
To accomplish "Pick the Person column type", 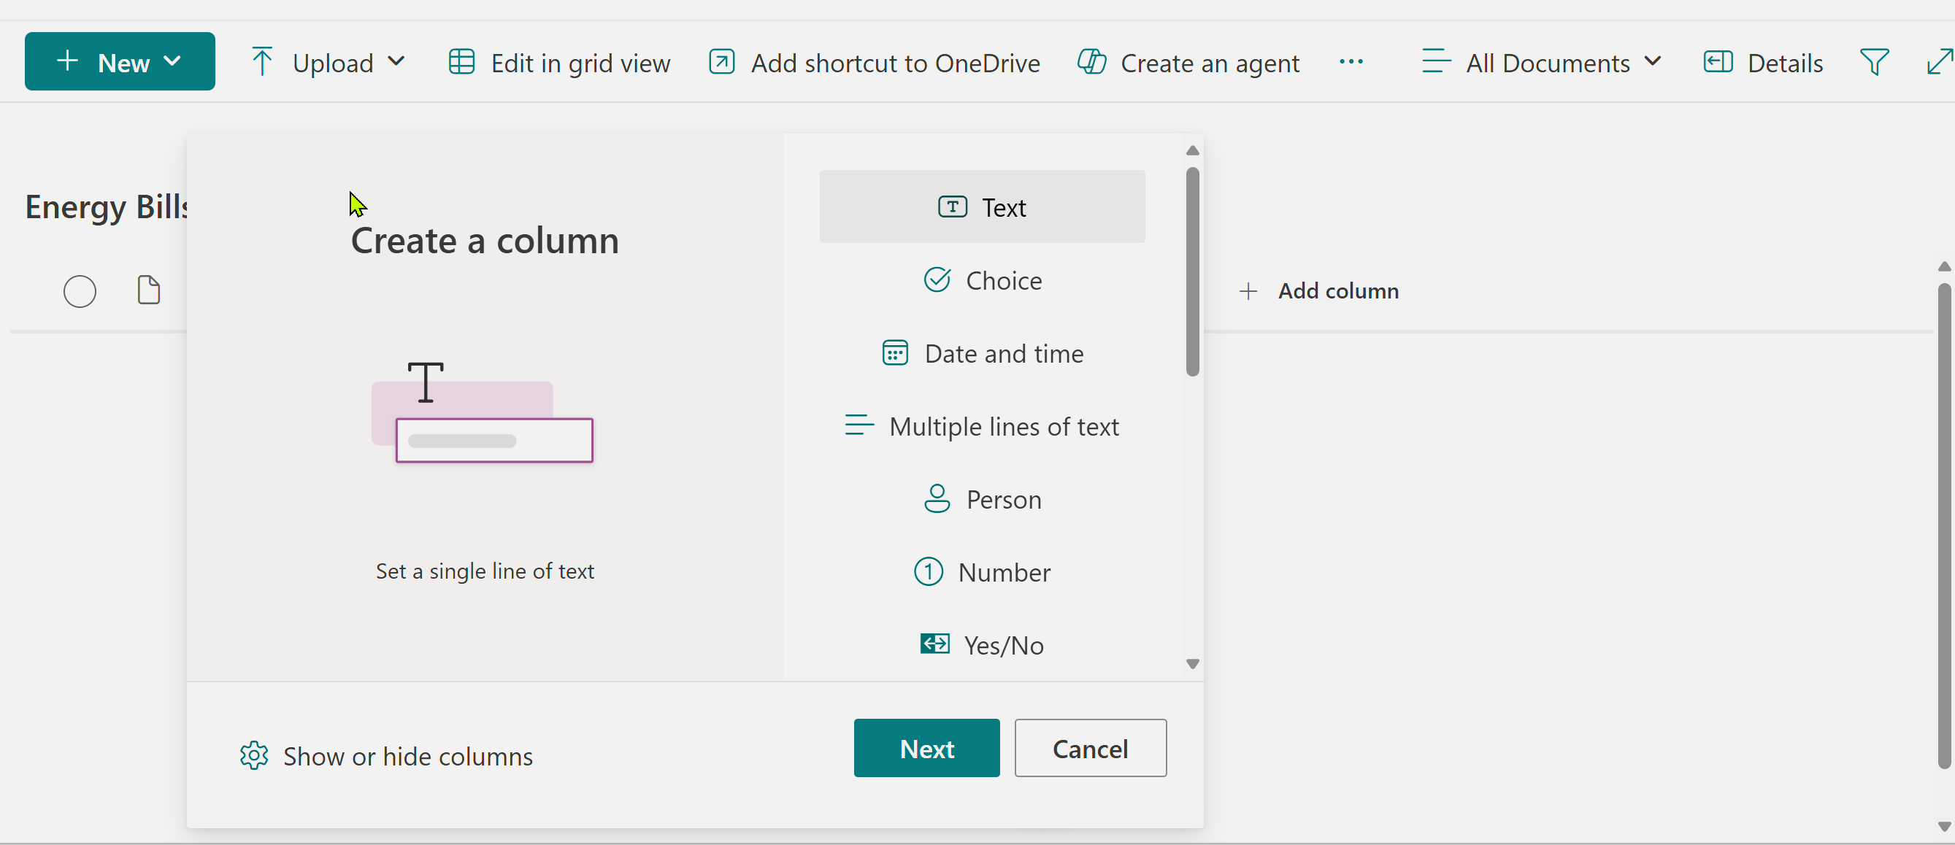I will click(982, 499).
